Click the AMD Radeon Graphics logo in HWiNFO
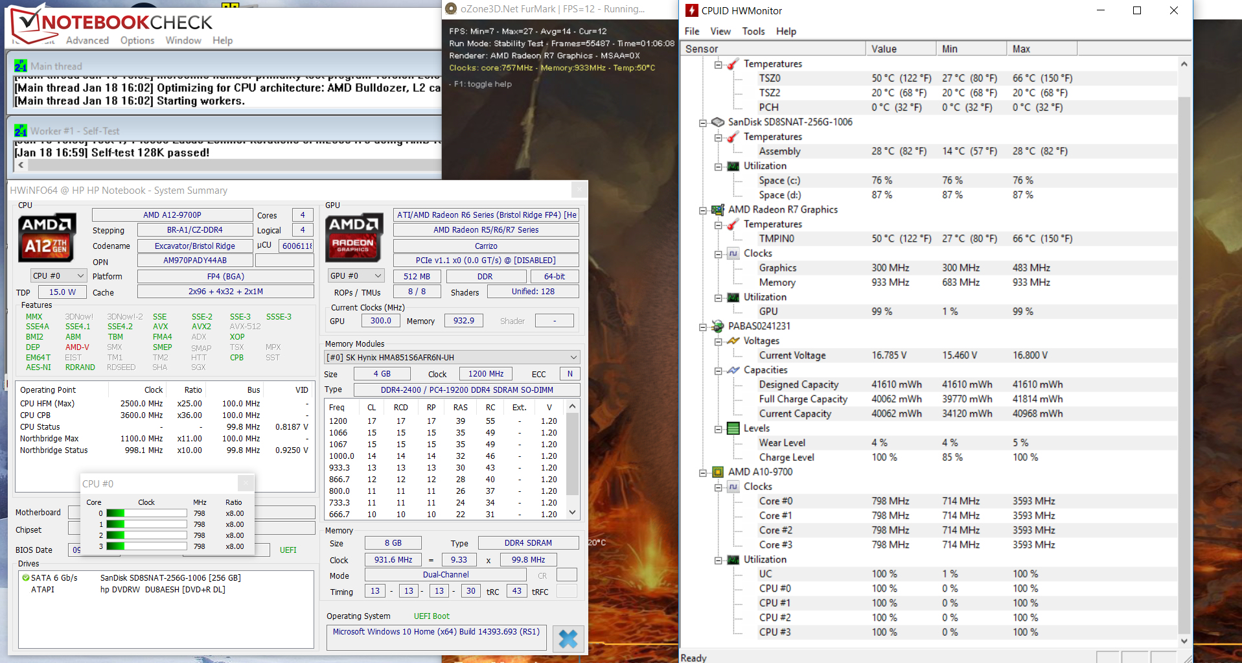 pyautogui.click(x=354, y=238)
